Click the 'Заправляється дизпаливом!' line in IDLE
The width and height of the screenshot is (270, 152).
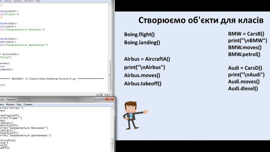coord(24,45)
